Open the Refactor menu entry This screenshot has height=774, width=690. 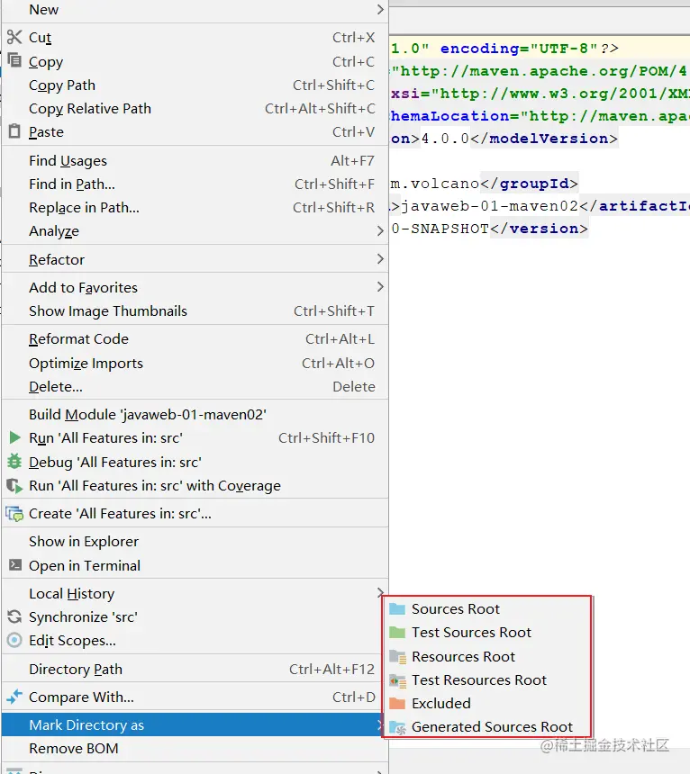pos(195,259)
